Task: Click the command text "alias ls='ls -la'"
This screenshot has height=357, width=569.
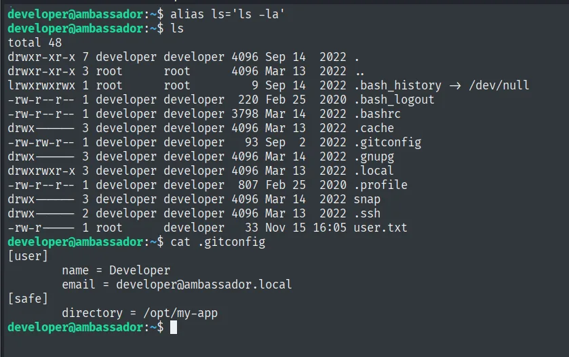Action: [x=227, y=14]
